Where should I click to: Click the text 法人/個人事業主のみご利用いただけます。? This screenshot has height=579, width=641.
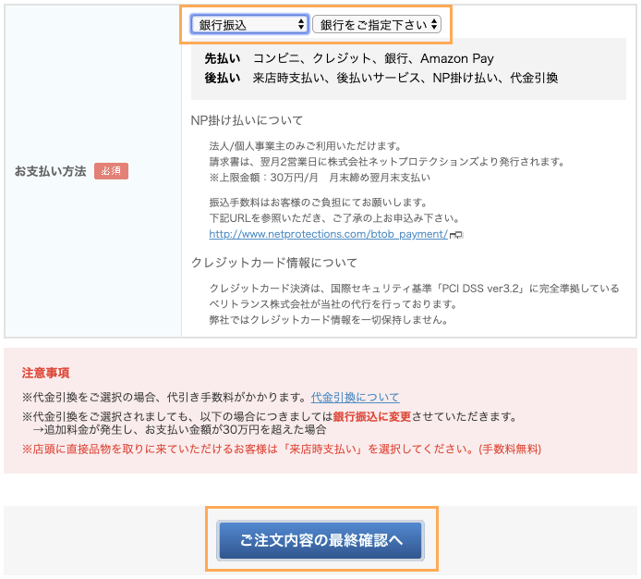pos(306,146)
